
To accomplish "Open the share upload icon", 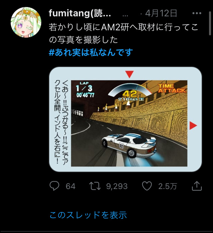I will [197, 186].
